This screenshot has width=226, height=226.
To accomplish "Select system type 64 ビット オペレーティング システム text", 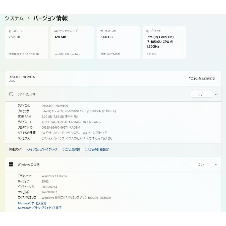I will (x=74, y=133).
